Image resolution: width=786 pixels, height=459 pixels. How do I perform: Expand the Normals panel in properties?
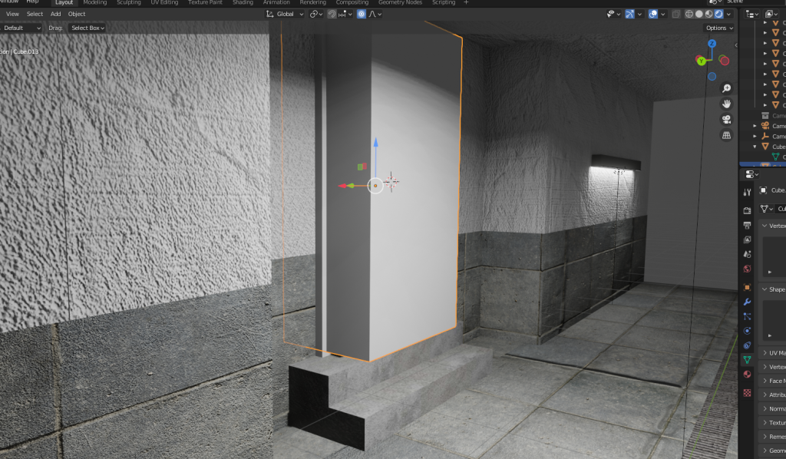tap(775, 408)
